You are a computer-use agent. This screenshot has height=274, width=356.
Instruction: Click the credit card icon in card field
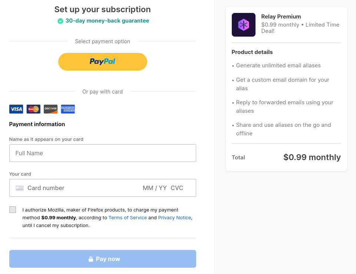pyautogui.click(x=20, y=188)
